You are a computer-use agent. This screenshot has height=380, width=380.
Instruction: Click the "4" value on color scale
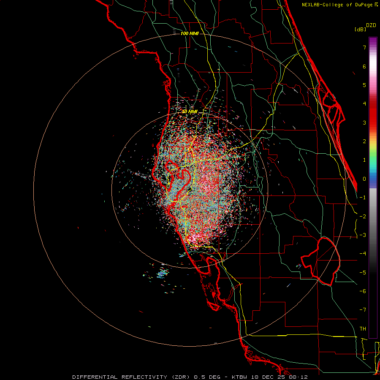tap(364, 104)
